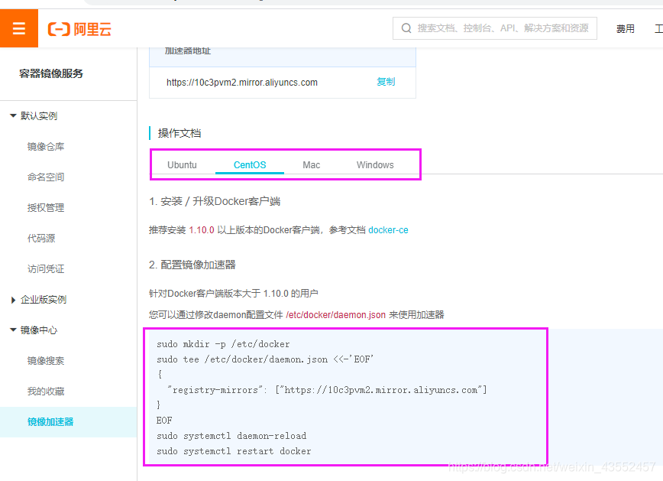
Task: Open 授权管理 in the sidebar
Action: (x=46, y=207)
